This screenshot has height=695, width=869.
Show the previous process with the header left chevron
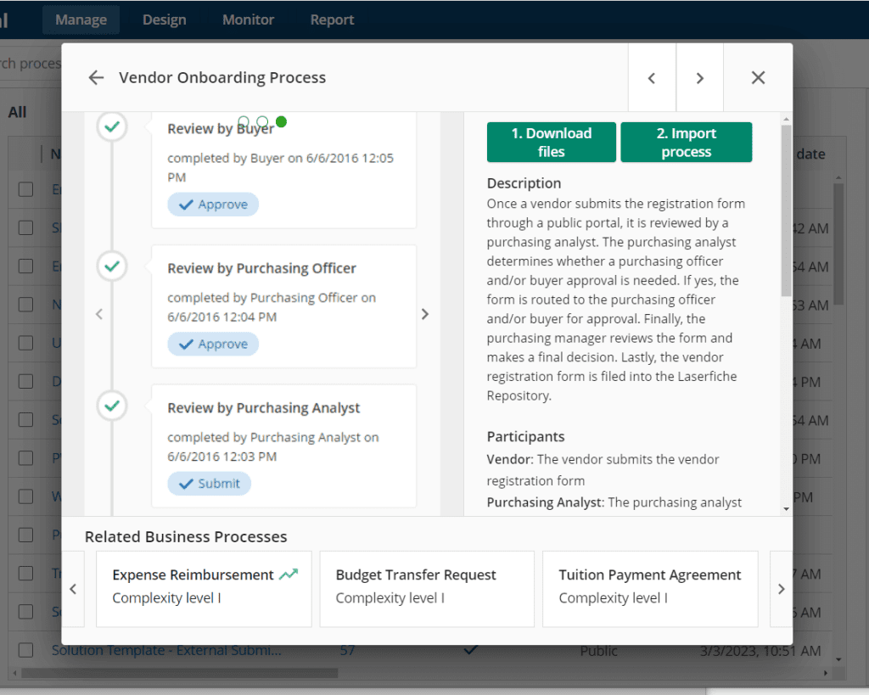click(x=652, y=78)
